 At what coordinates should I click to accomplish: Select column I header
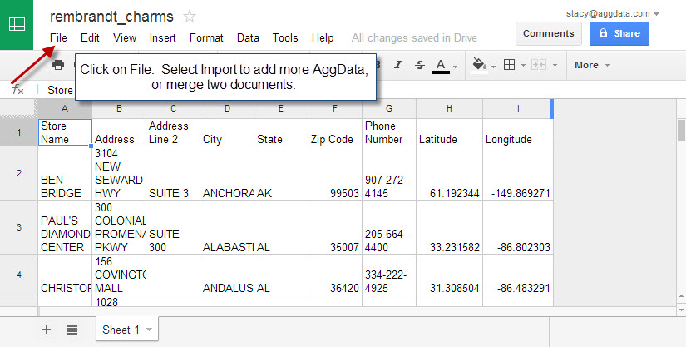[518, 108]
